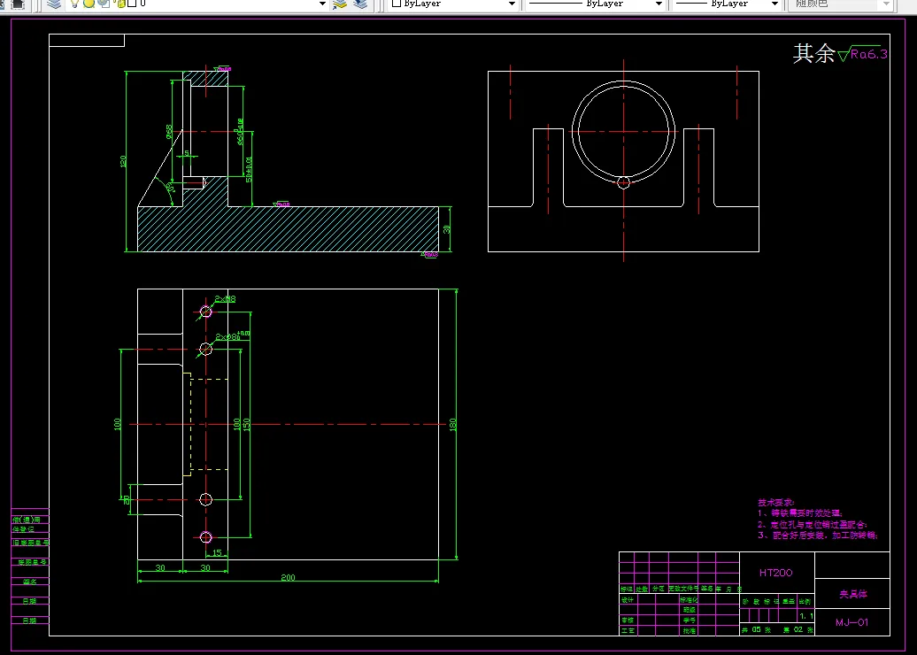The height and width of the screenshot is (655, 917).
Task: Select technical requirement line 2 text
Action: (x=813, y=524)
